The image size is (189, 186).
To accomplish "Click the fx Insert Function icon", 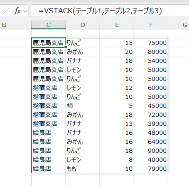I will click(17, 11).
